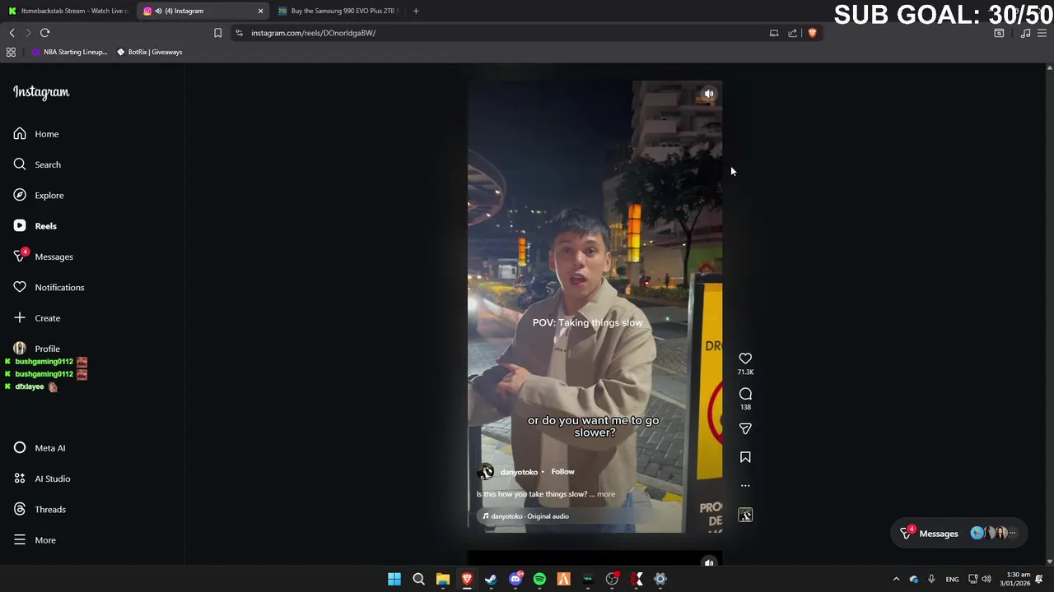Open a new browser tab
The width and height of the screenshot is (1054, 592).
(416, 11)
